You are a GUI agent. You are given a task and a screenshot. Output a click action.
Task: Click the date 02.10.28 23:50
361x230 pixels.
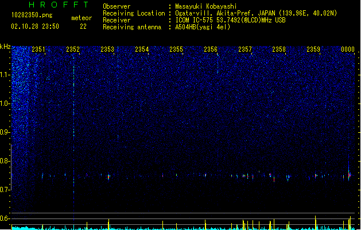35,26
